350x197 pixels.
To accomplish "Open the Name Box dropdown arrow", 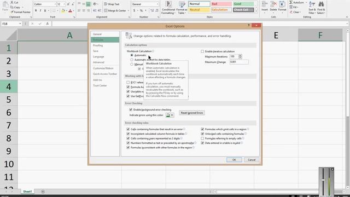I will coord(20,24).
